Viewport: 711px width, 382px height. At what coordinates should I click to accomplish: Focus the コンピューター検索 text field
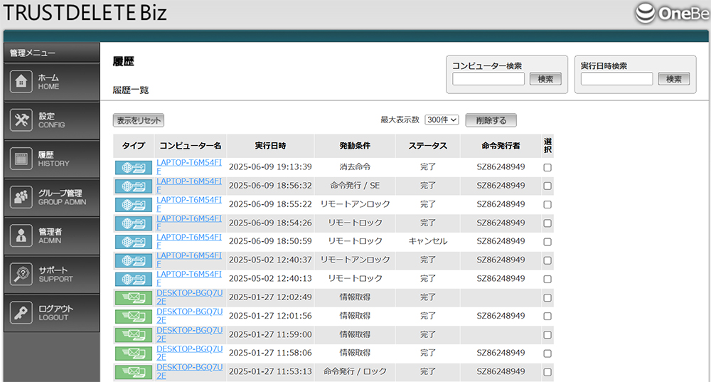point(488,79)
